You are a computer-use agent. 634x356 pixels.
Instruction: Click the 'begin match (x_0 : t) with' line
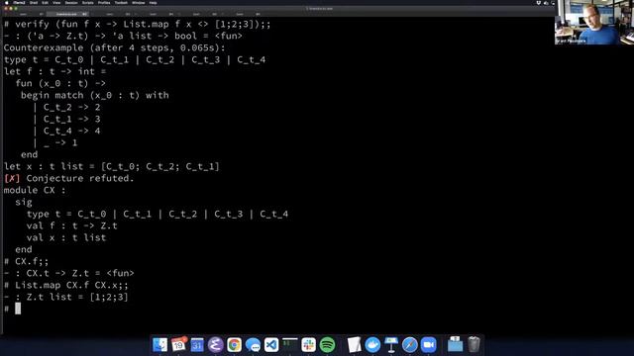tap(95, 95)
